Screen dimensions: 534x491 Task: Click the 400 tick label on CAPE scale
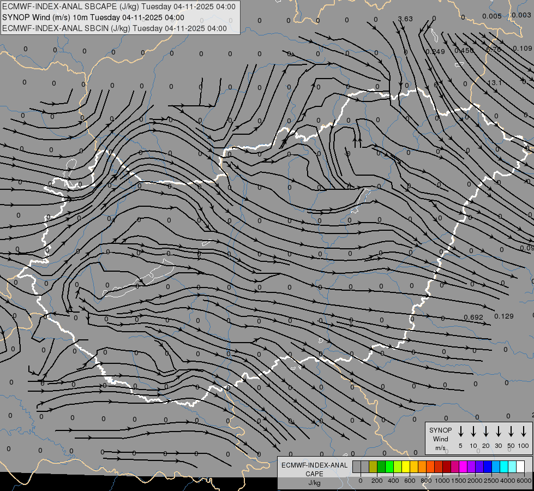pyautogui.click(x=393, y=481)
